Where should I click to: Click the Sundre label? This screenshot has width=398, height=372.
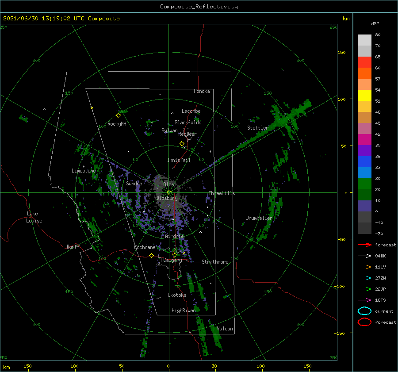pyautogui.click(x=134, y=183)
